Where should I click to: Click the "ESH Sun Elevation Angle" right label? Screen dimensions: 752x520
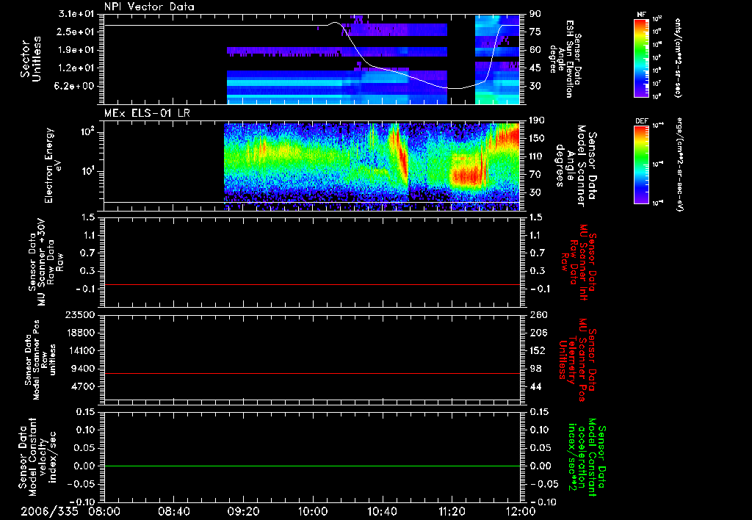pos(566,59)
